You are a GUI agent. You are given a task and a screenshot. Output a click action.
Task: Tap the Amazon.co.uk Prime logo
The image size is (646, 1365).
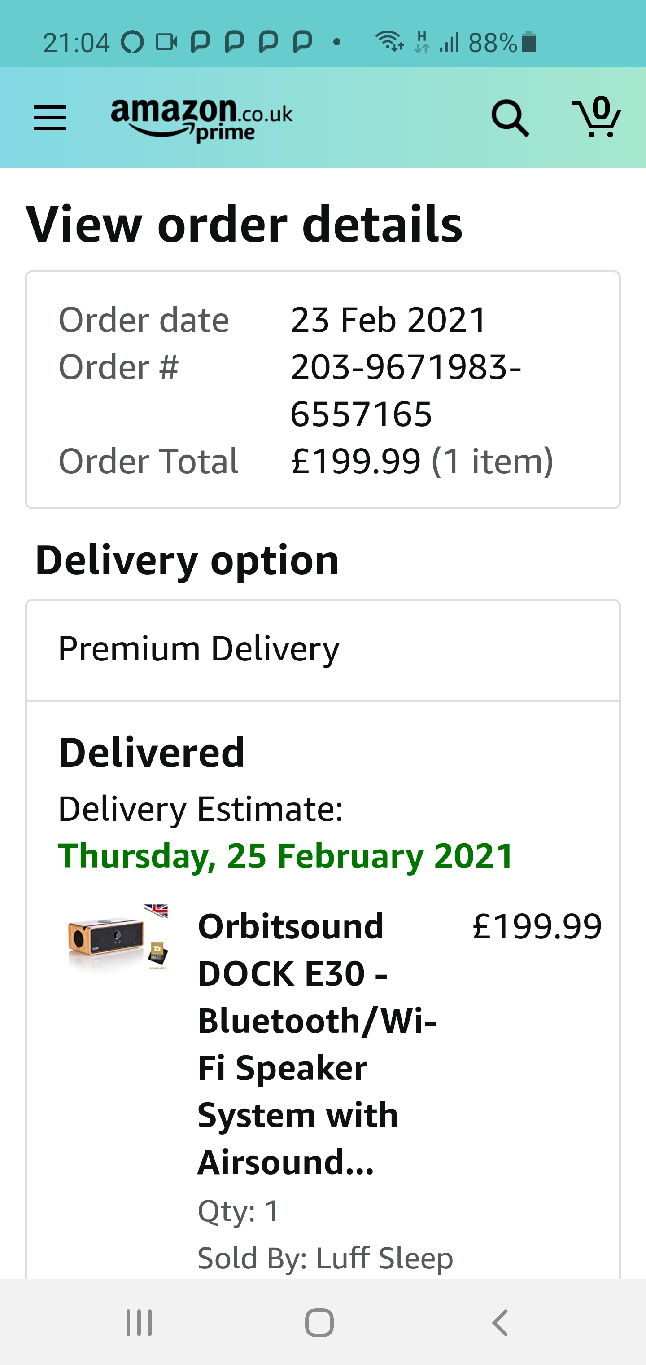point(201,120)
